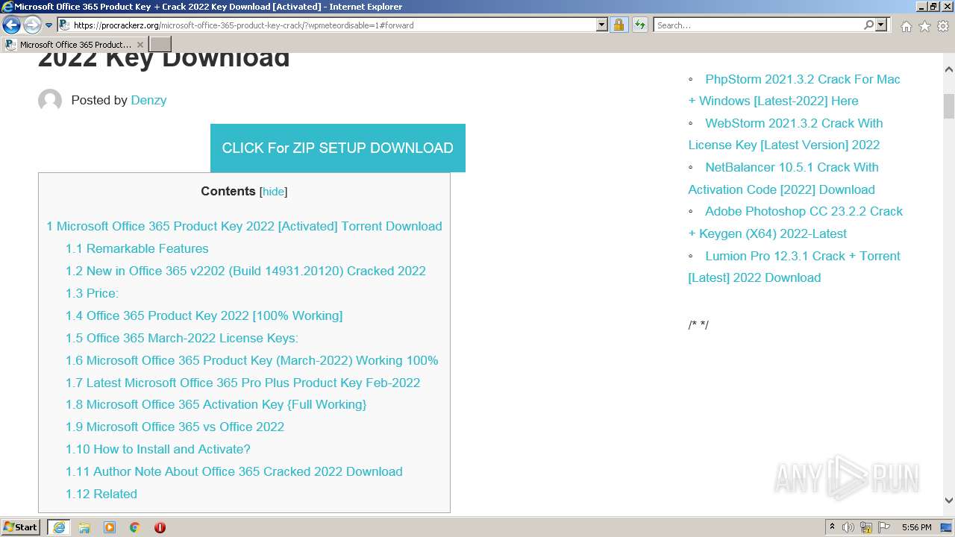Click the security lock icon
955x537 pixels.
(619, 25)
